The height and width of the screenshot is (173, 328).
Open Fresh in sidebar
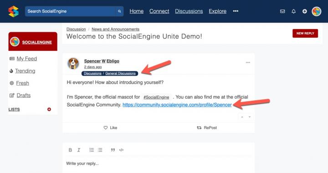(x=23, y=83)
